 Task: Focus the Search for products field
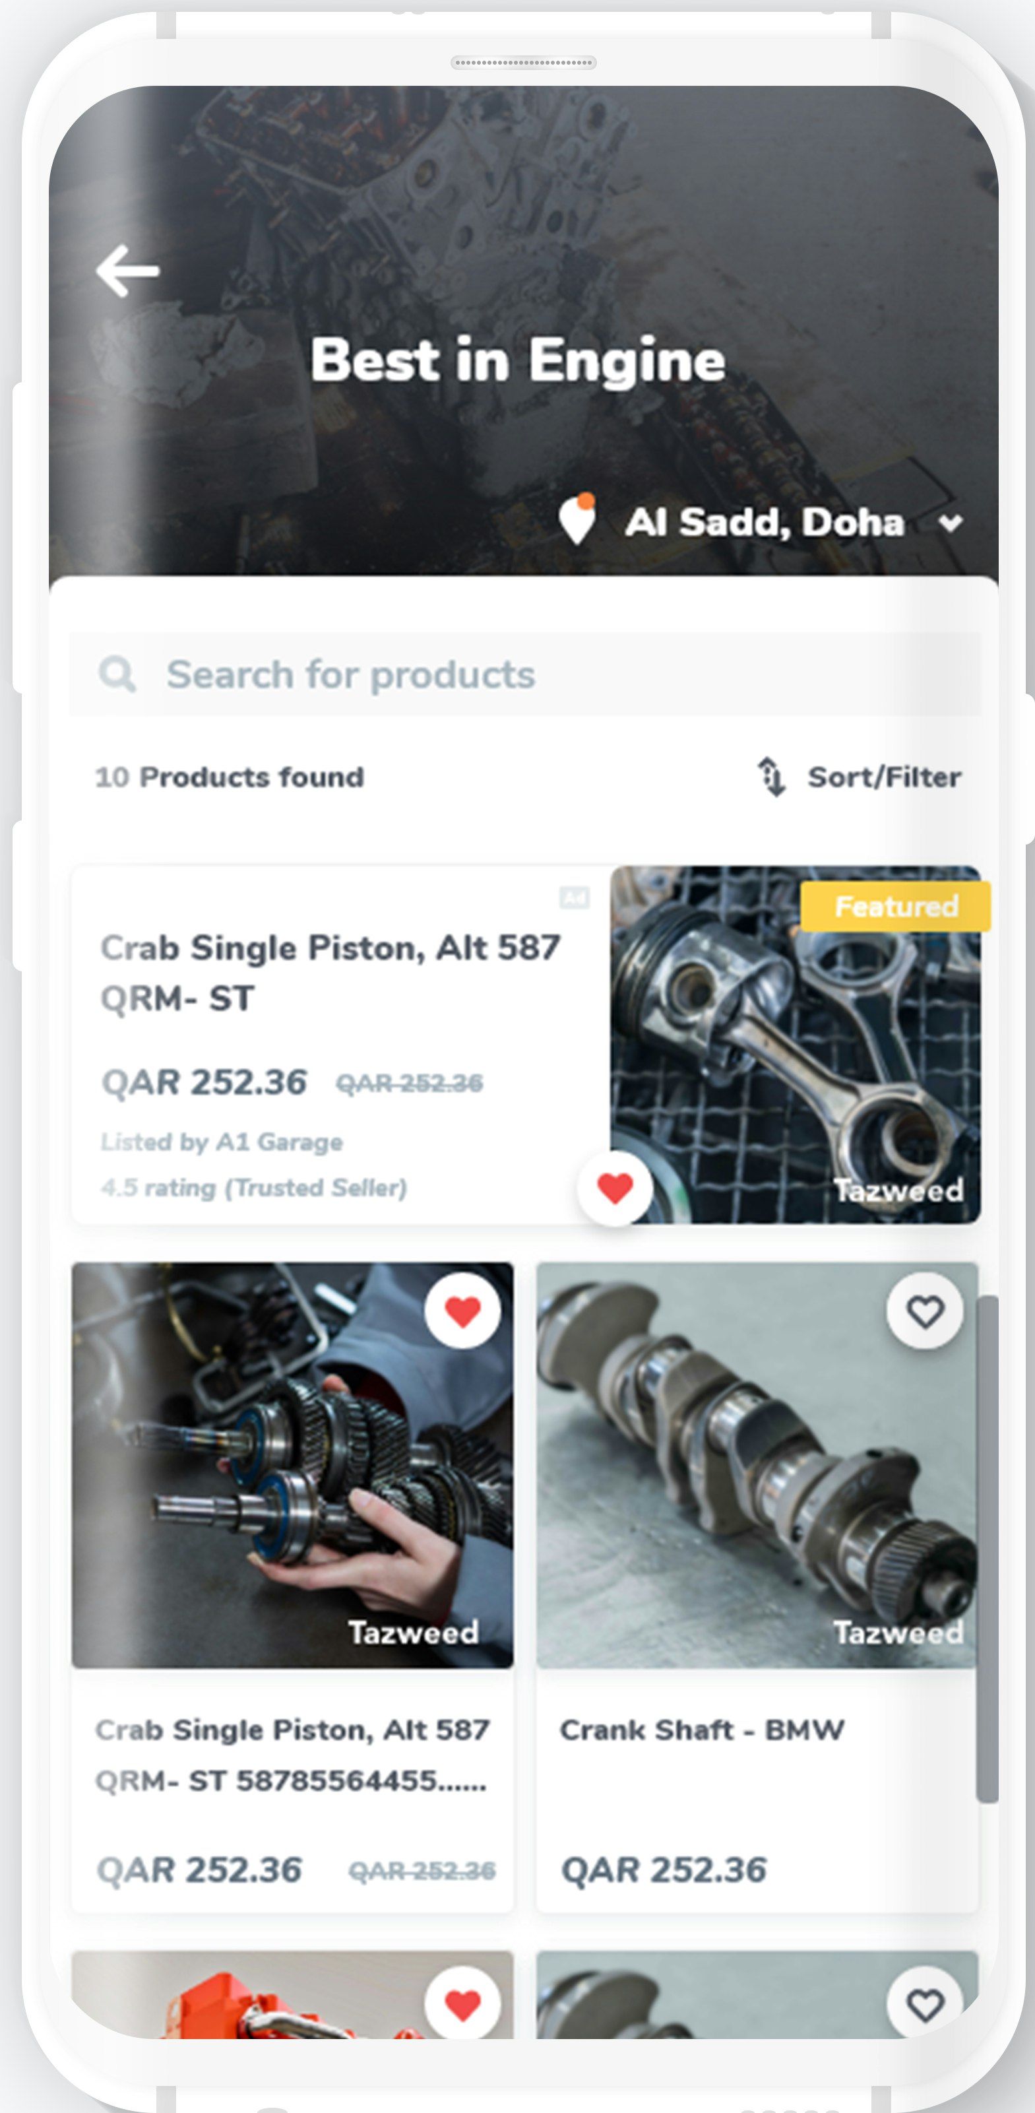point(524,674)
